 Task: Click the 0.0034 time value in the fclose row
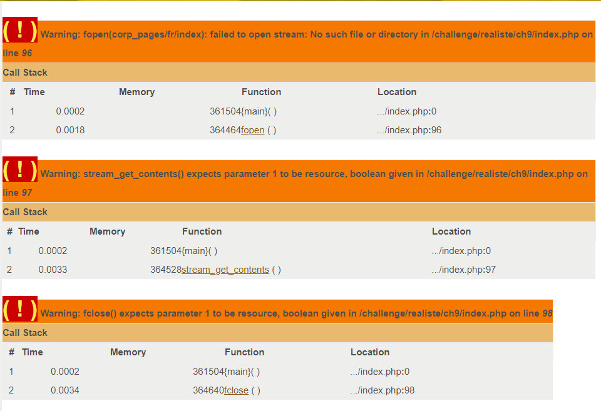click(x=64, y=390)
